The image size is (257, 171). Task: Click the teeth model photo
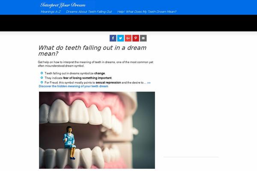97,130
